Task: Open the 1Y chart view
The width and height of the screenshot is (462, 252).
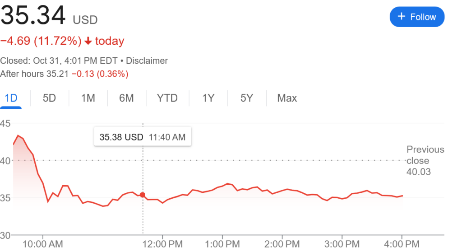Action: pos(208,98)
